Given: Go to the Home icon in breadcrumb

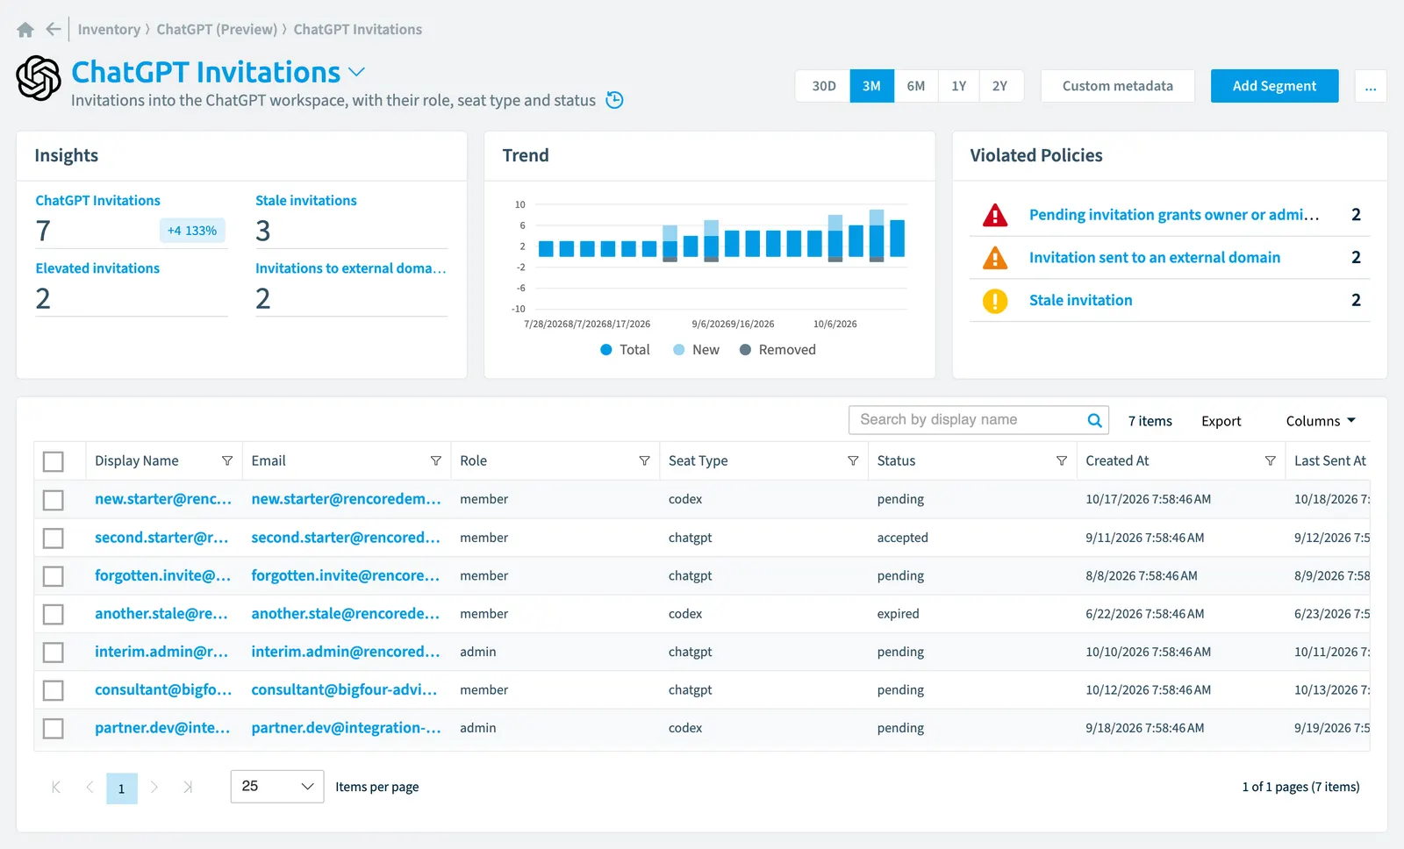Looking at the screenshot, I should 25,30.
